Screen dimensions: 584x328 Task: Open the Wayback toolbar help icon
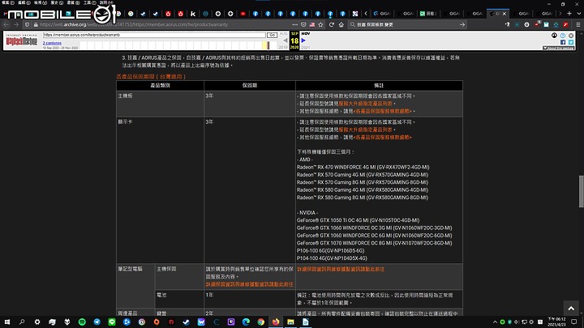pyautogui.click(x=562, y=36)
